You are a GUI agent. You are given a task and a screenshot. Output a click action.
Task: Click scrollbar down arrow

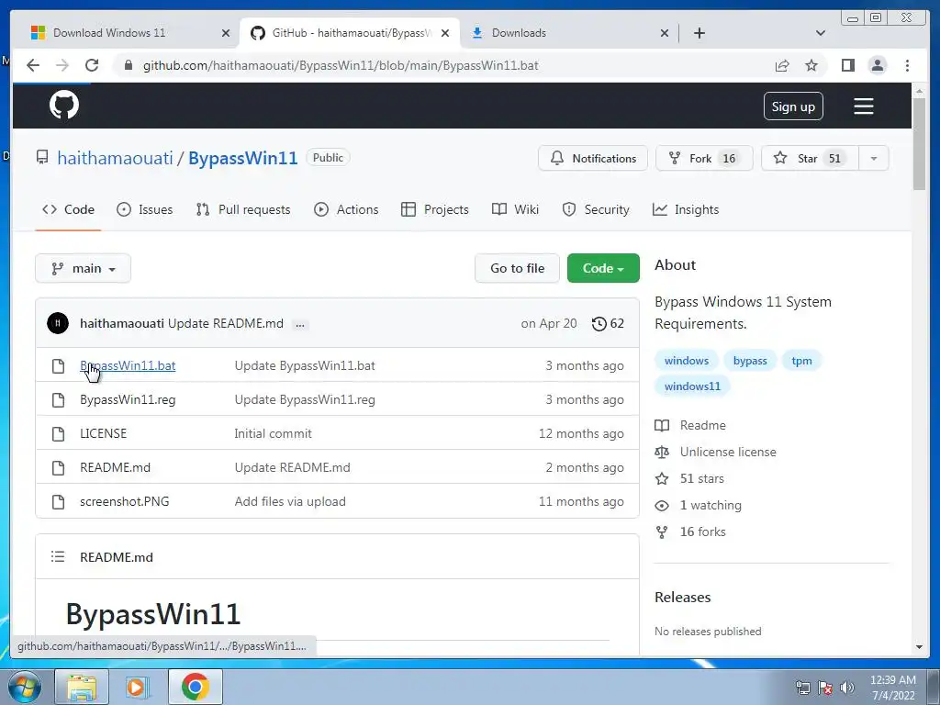click(919, 647)
